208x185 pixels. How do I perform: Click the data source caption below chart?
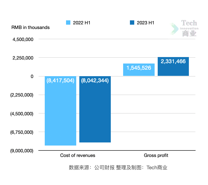click(118, 168)
